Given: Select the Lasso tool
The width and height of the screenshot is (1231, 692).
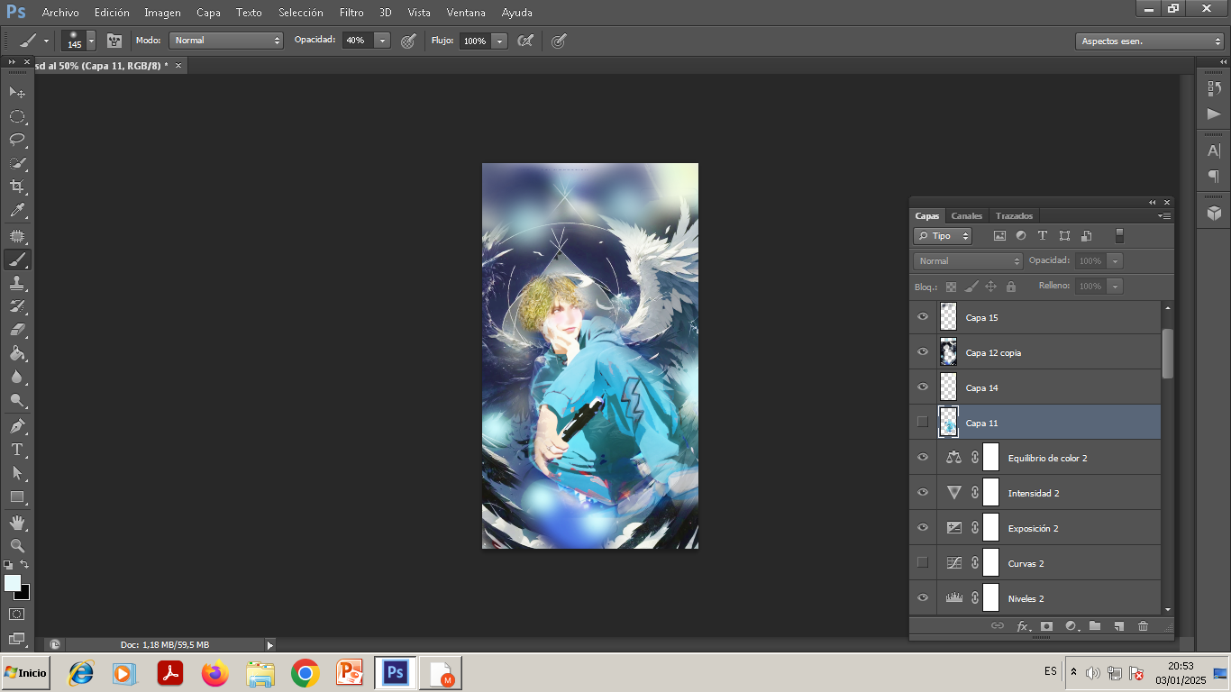Looking at the screenshot, I should pos(17,140).
